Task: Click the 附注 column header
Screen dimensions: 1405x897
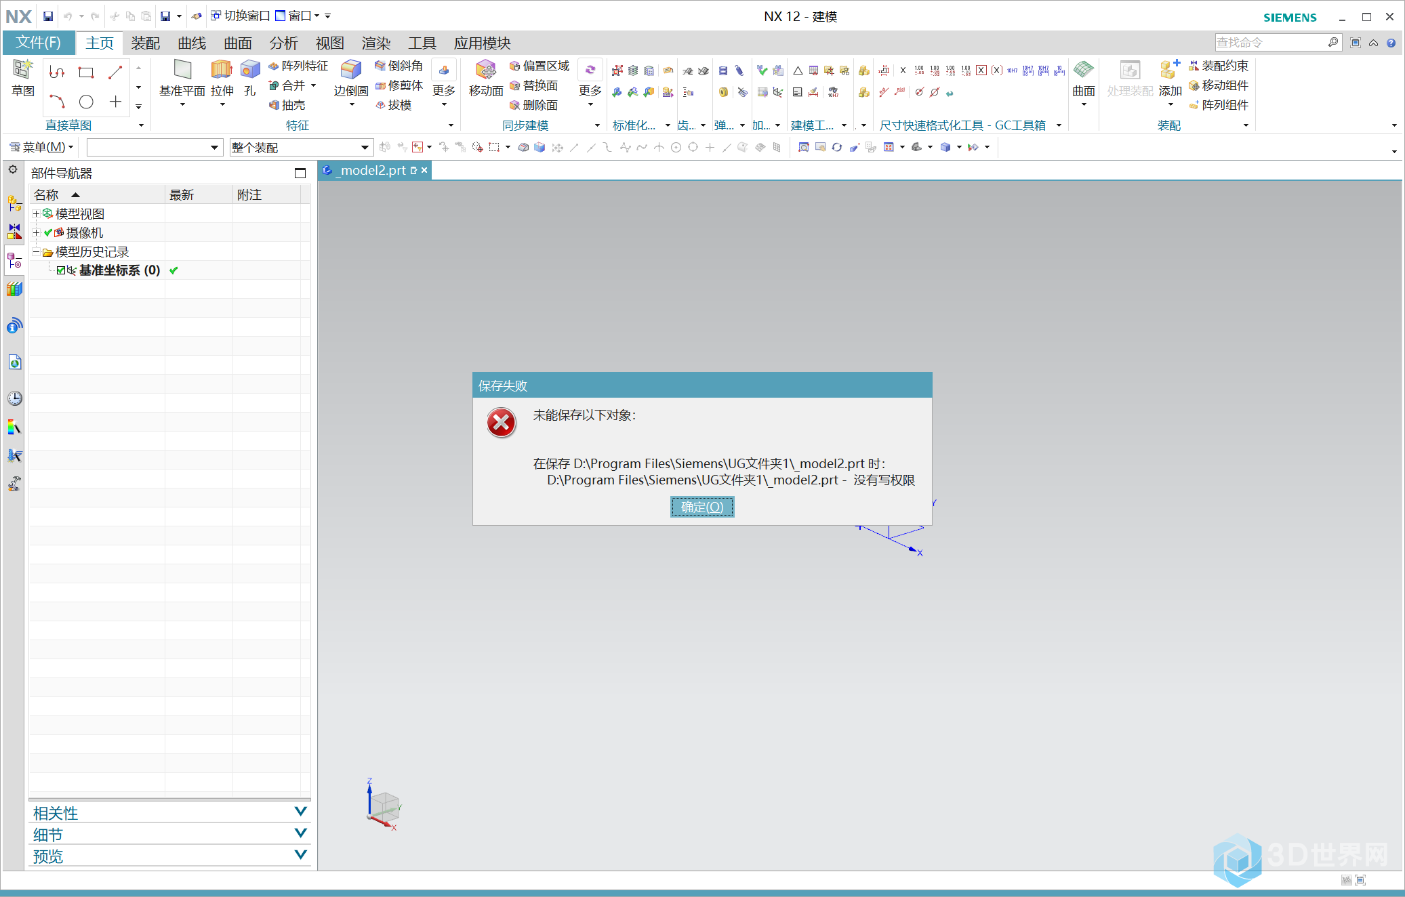Action: point(266,195)
